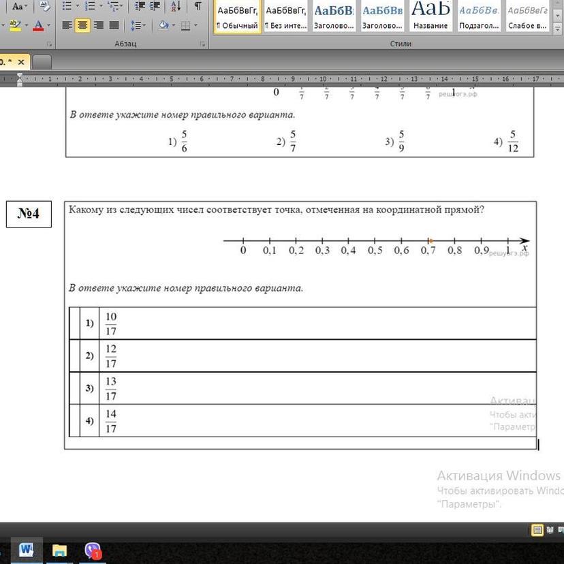564x564 pixels.
Task: Apply the Слабое в... style
Action: click(x=527, y=17)
